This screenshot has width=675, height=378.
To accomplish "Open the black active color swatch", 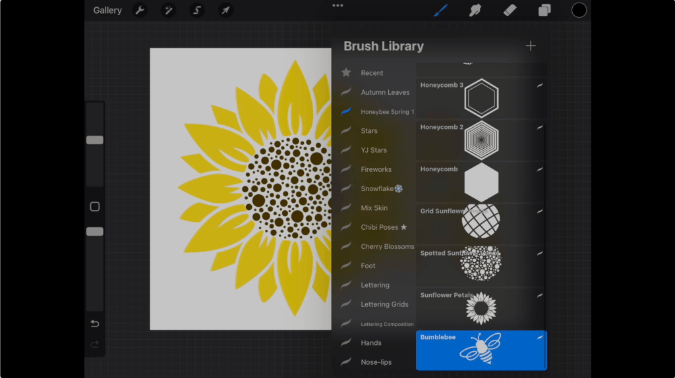I will [x=579, y=10].
